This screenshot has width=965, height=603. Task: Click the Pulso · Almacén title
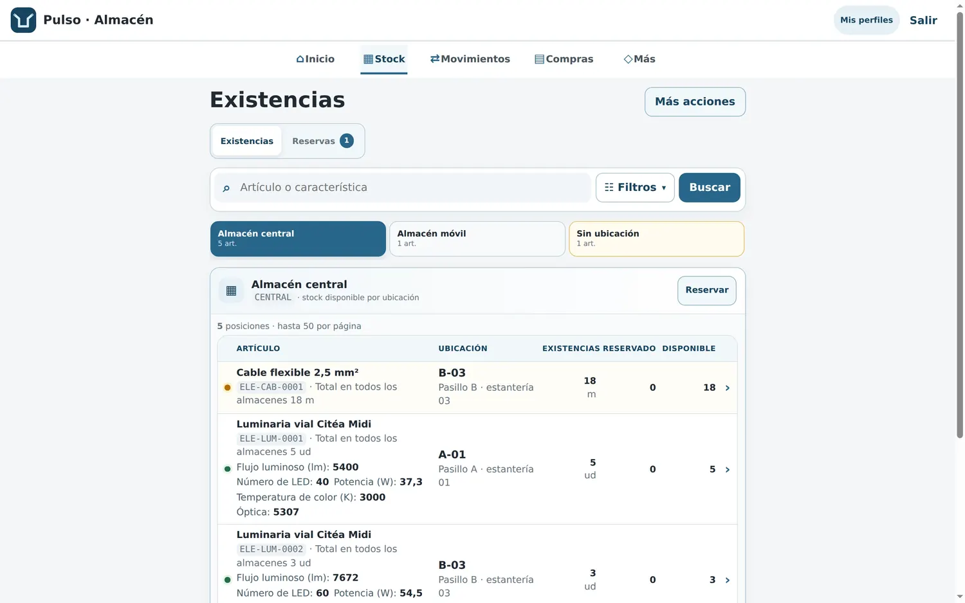98,20
